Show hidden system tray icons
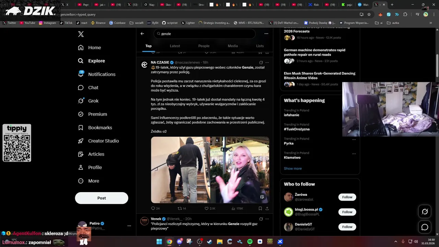This screenshot has width=439, height=247. point(395,242)
